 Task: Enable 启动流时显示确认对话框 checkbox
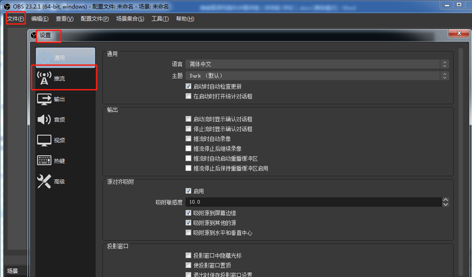pyautogui.click(x=188, y=119)
